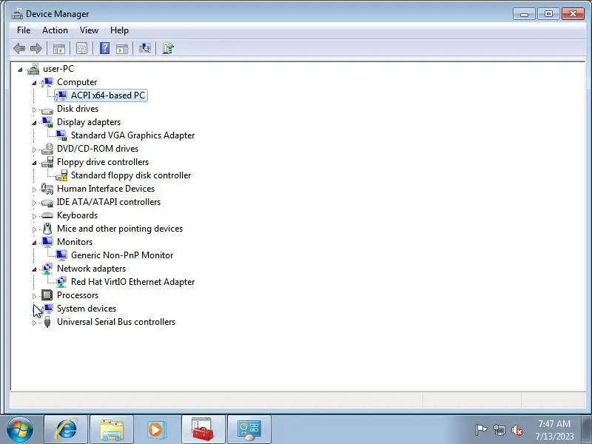The width and height of the screenshot is (592, 444).
Task: Open the Properties toolbar icon
Action: (x=81, y=48)
